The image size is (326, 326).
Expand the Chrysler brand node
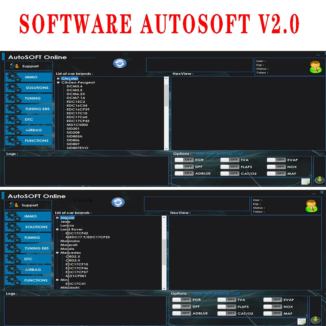(x=58, y=79)
